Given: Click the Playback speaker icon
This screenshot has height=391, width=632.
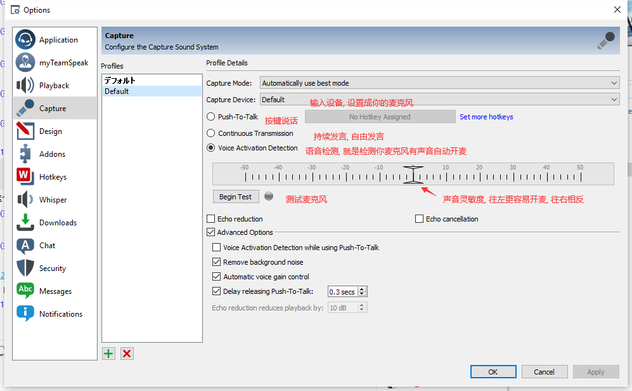Looking at the screenshot, I should pos(25,86).
